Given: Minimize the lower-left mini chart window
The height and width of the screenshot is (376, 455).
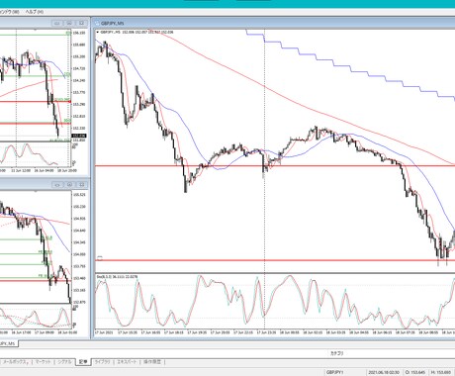Looking at the screenshot, I should (x=57, y=185).
